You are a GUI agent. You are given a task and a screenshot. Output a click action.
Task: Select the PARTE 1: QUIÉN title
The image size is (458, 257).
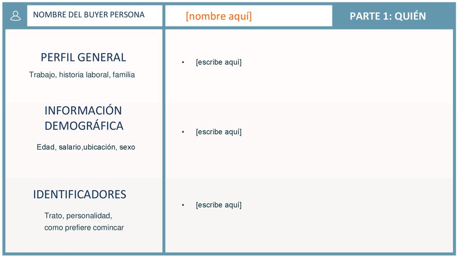pos(388,16)
